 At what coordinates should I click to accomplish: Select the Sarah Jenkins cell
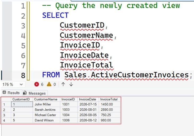coord(46,110)
